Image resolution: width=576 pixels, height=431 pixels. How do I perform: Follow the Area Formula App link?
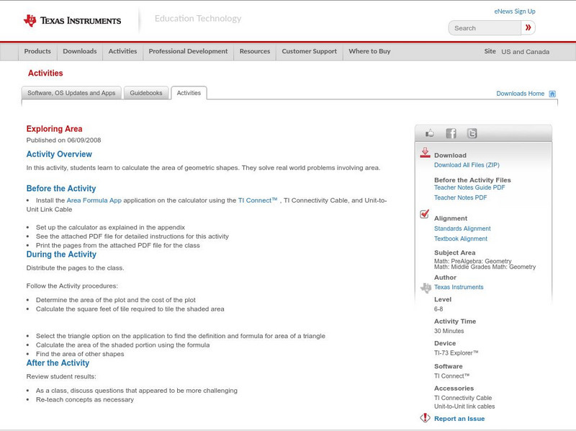pos(92,200)
